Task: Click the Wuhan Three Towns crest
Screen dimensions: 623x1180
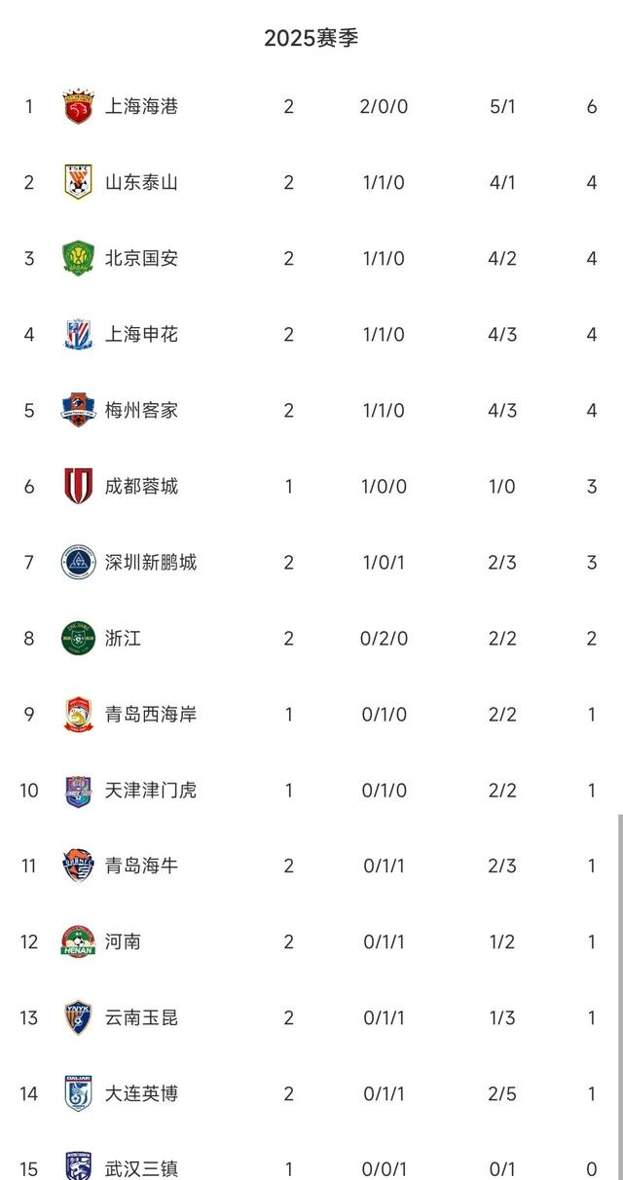Action: pos(77,1163)
